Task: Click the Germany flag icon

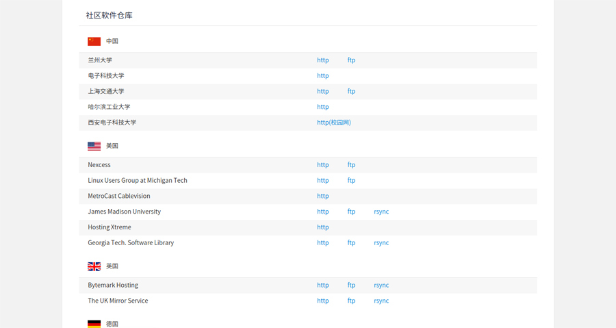Action: [x=94, y=324]
